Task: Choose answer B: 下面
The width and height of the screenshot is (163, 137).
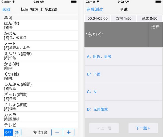Action: coord(124,74)
